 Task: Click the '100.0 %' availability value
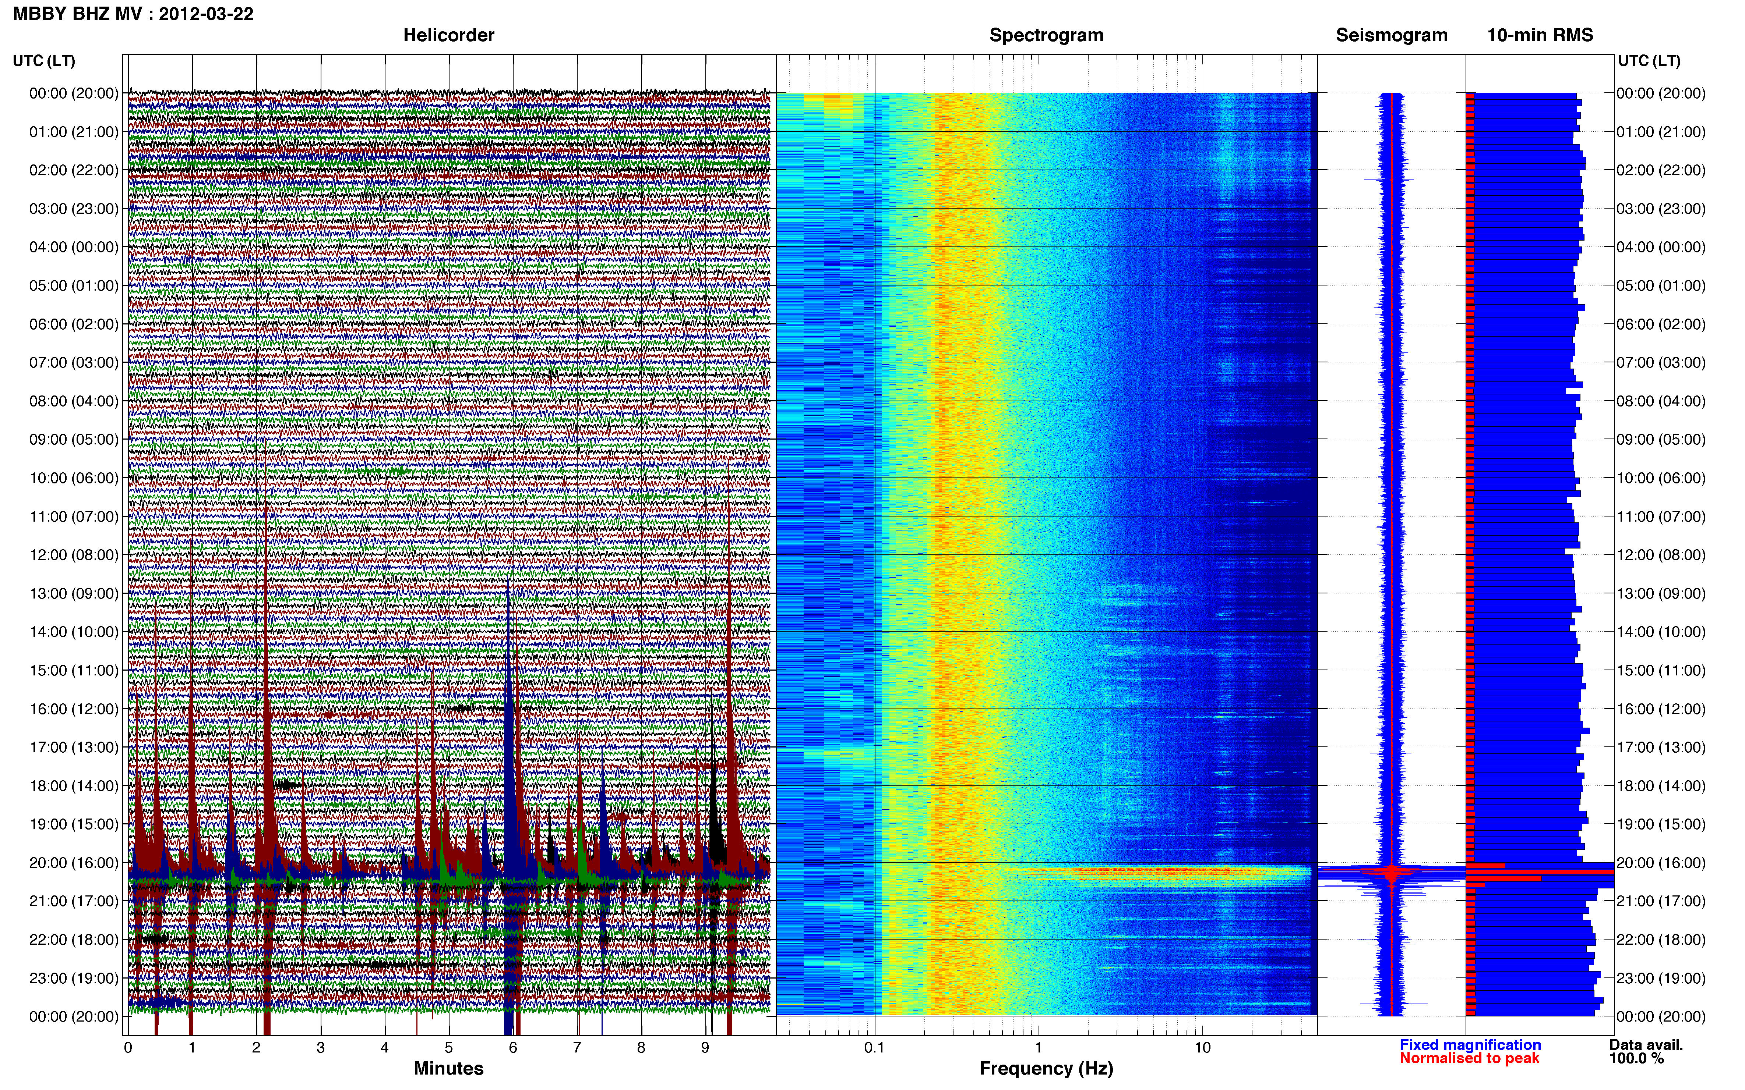(1637, 1058)
